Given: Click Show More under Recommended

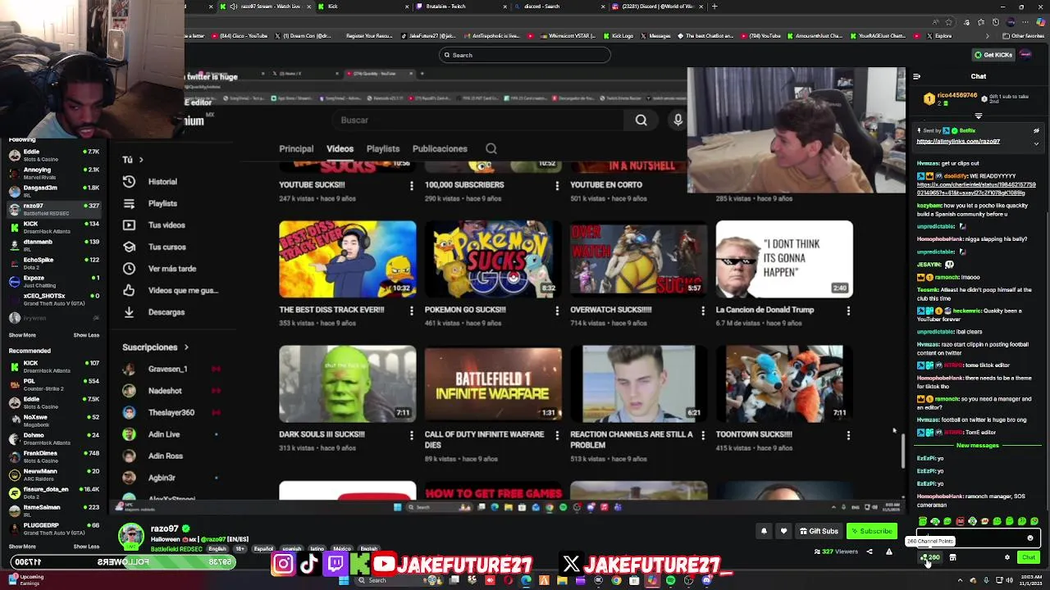Looking at the screenshot, I should (x=22, y=547).
